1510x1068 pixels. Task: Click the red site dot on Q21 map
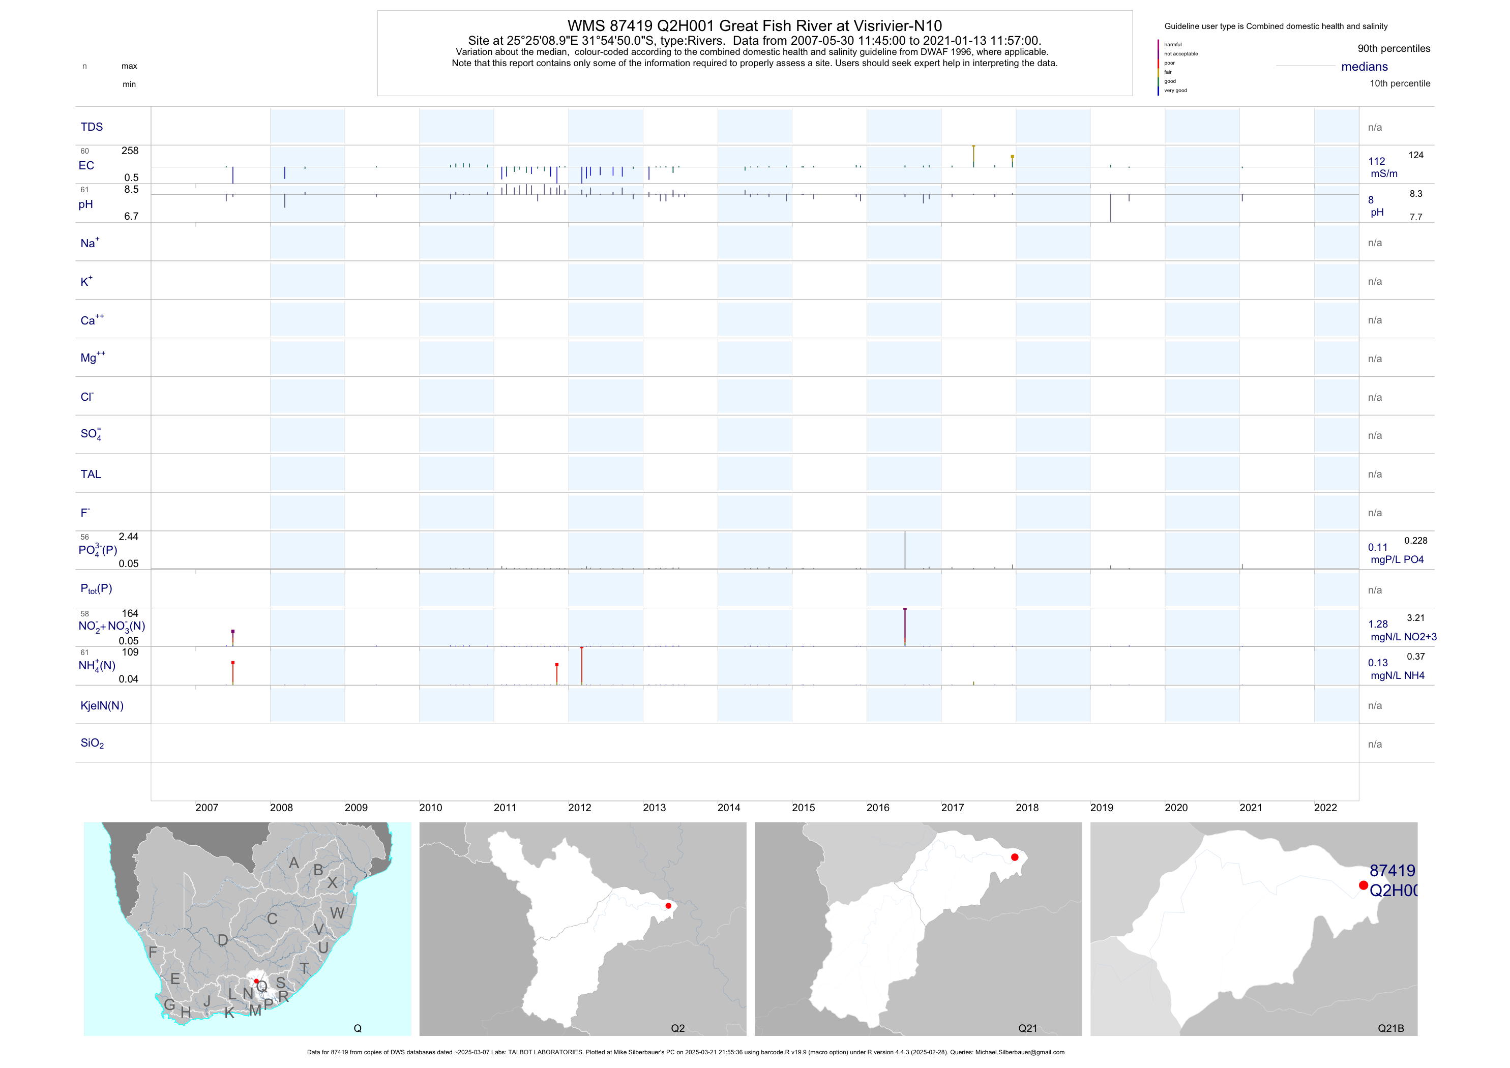point(1015,857)
